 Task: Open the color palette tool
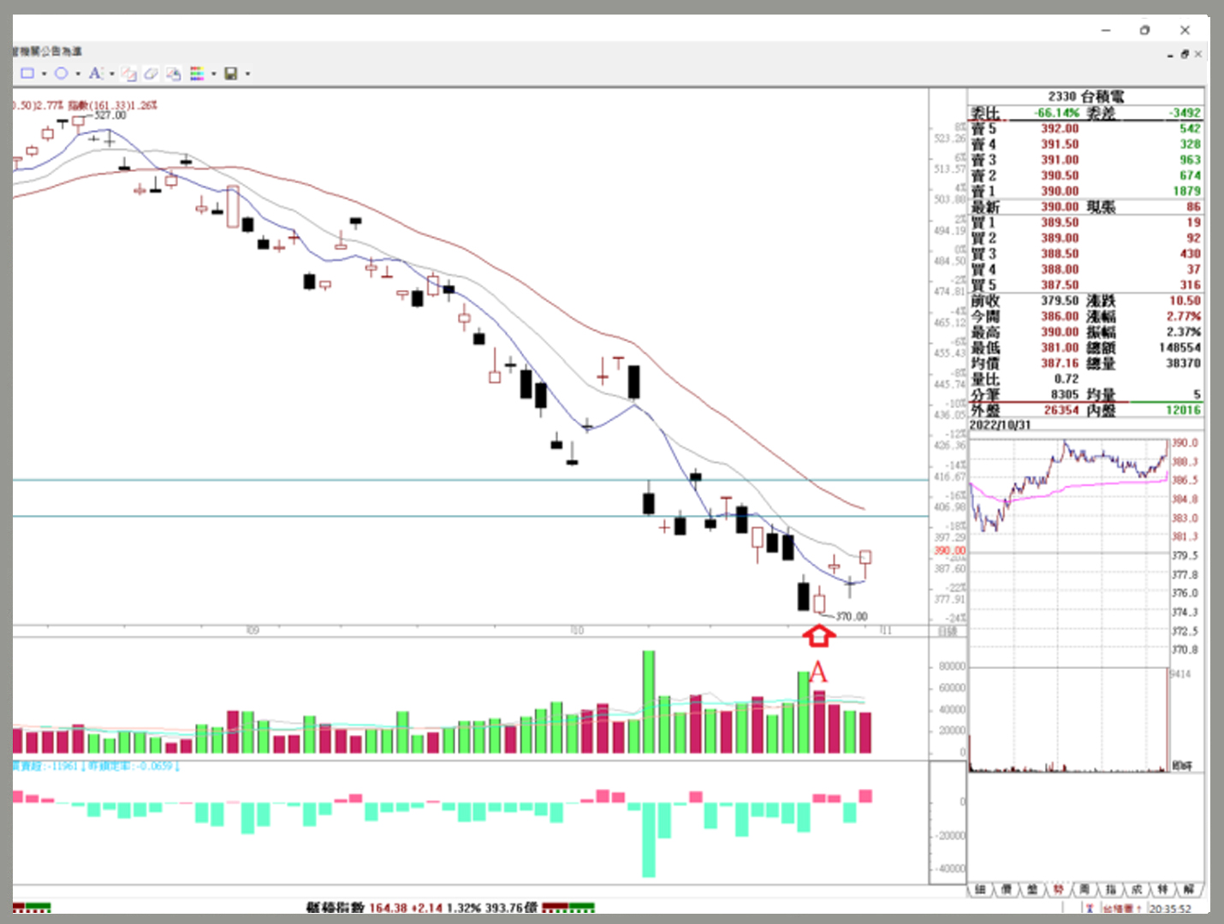197,74
